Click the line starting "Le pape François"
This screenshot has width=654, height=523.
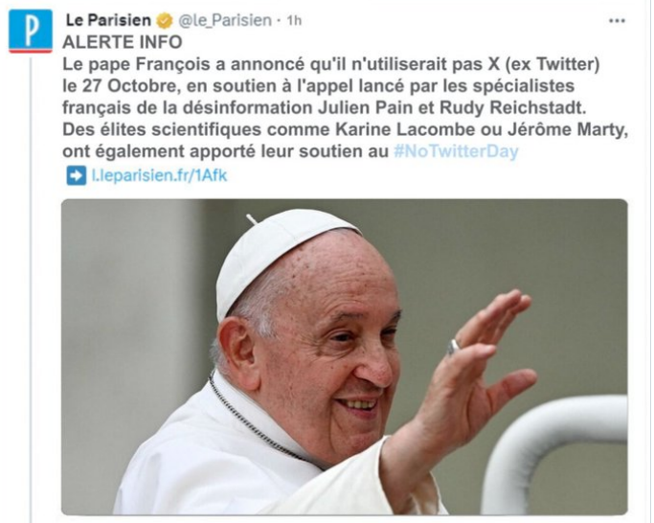pos(331,64)
